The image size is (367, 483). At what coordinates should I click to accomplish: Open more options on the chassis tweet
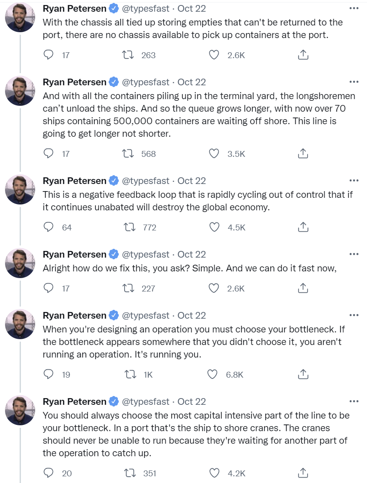[x=354, y=8]
